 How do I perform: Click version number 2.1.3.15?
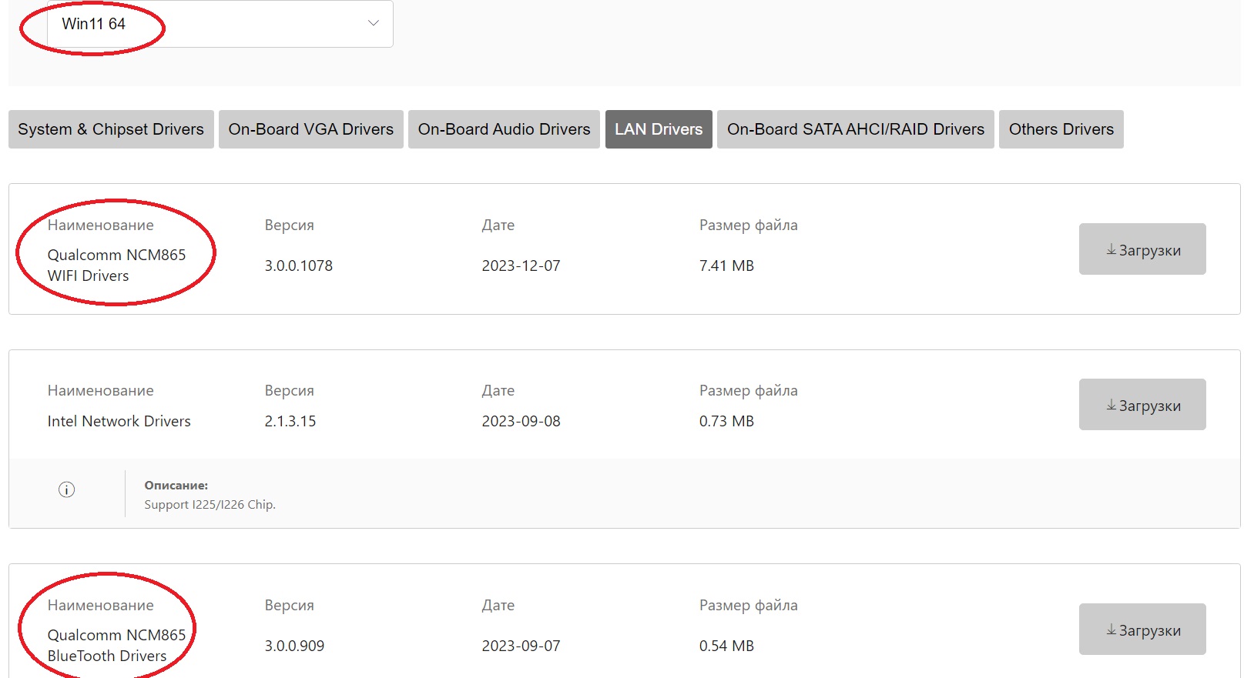click(x=290, y=421)
